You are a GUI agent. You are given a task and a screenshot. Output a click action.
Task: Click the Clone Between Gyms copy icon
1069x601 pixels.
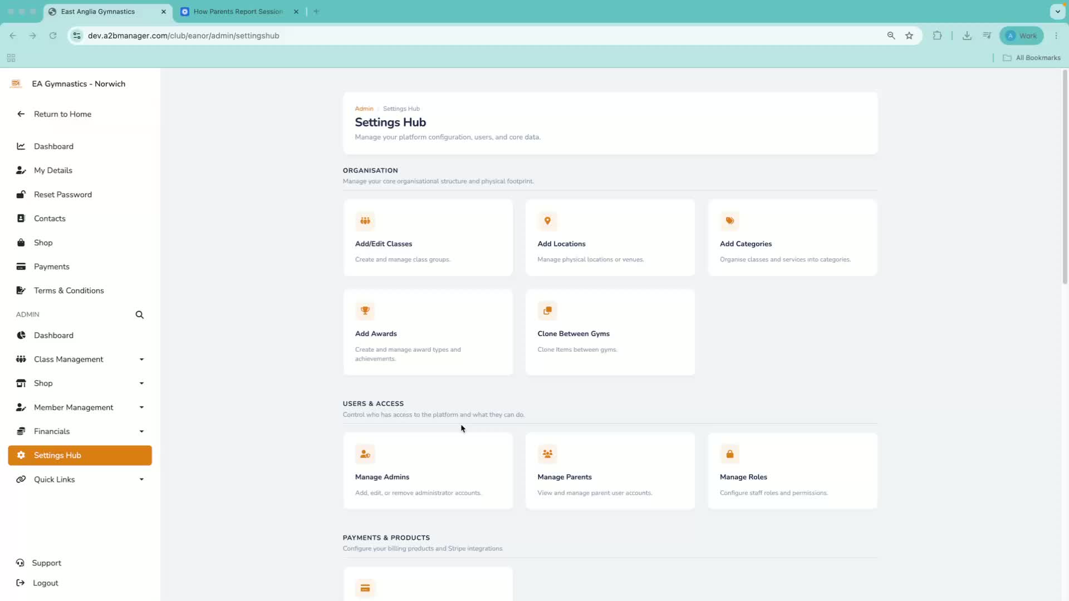click(547, 311)
